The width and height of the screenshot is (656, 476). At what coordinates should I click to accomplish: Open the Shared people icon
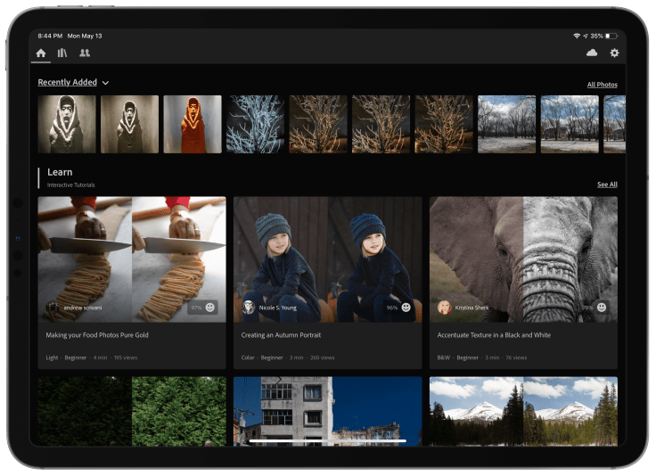pos(85,53)
